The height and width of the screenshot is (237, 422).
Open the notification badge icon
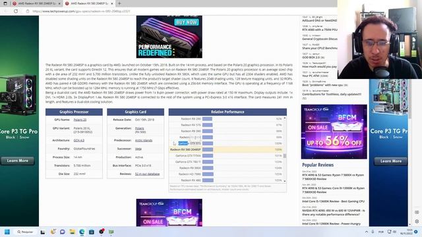(416, 232)
